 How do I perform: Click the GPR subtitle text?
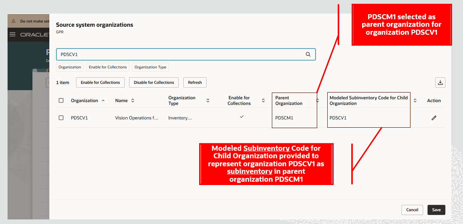[60, 32]
